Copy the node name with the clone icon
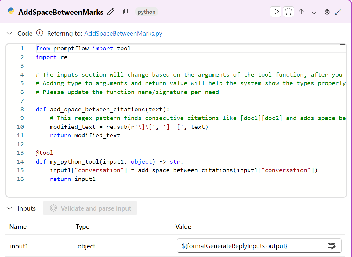The image size is (352, 257). [x=125, y=12]
